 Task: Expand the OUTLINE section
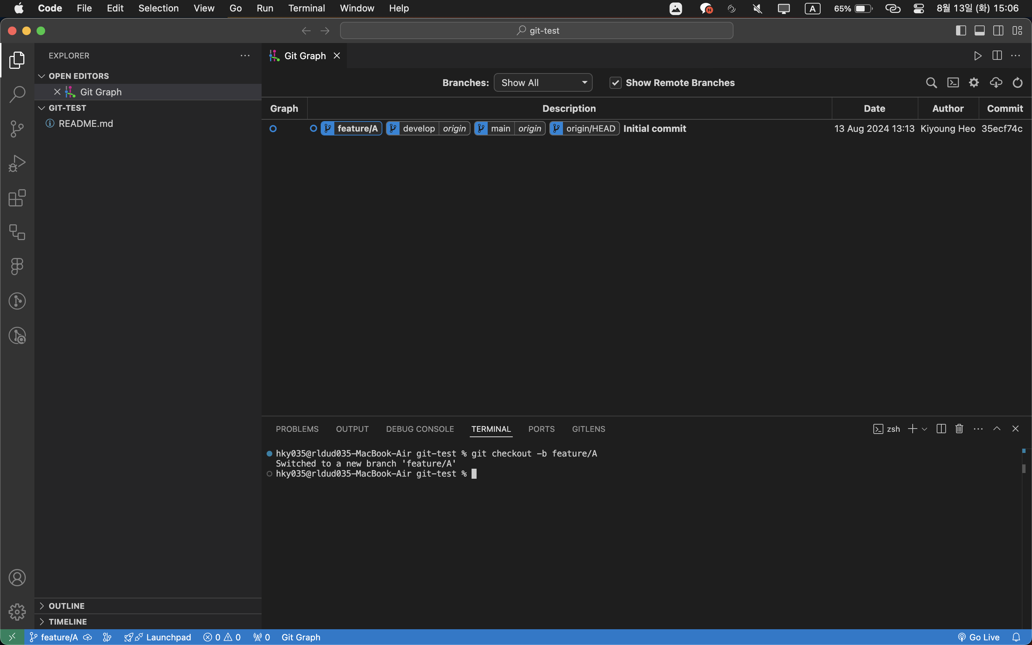coord(42,606)
